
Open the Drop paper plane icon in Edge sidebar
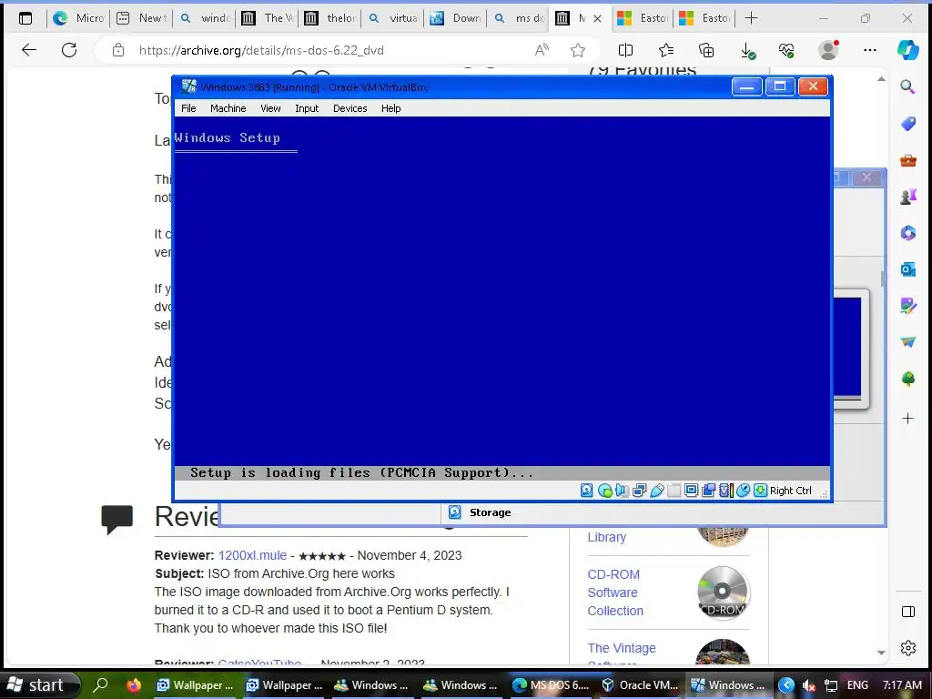(x=907, y=342)
